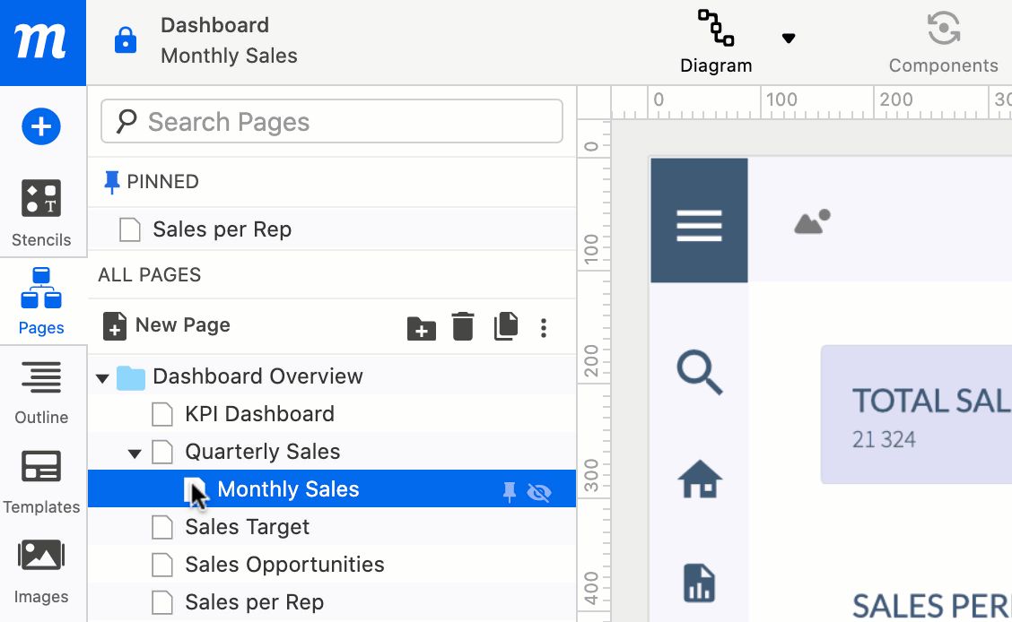Click the Search Pages field

(x=332, y=122)
